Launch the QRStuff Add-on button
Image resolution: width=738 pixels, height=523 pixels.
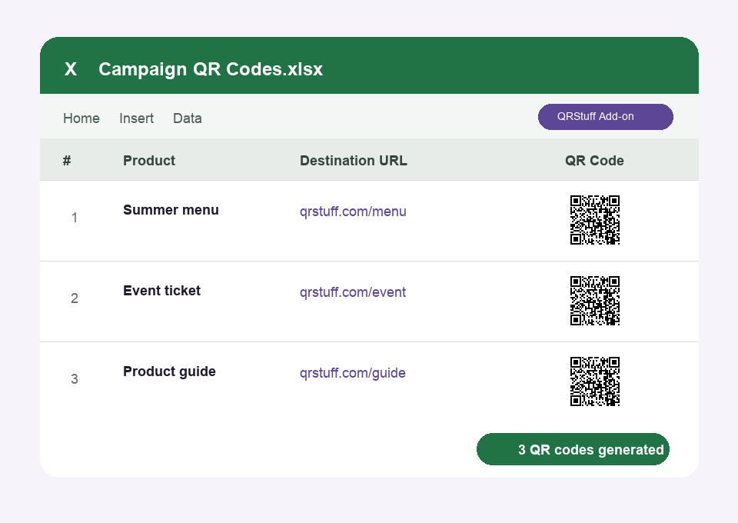coord(605,117)
